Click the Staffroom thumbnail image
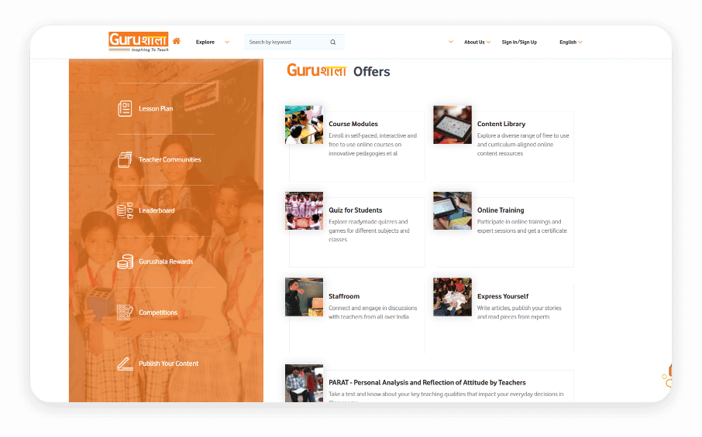The width and height of the screenshot is (702, 437). click(x=304, y=297)
